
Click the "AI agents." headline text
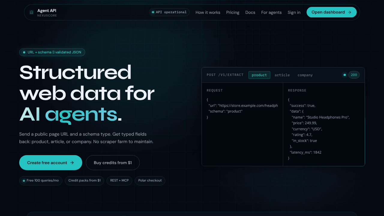click(x=71, y=114)
